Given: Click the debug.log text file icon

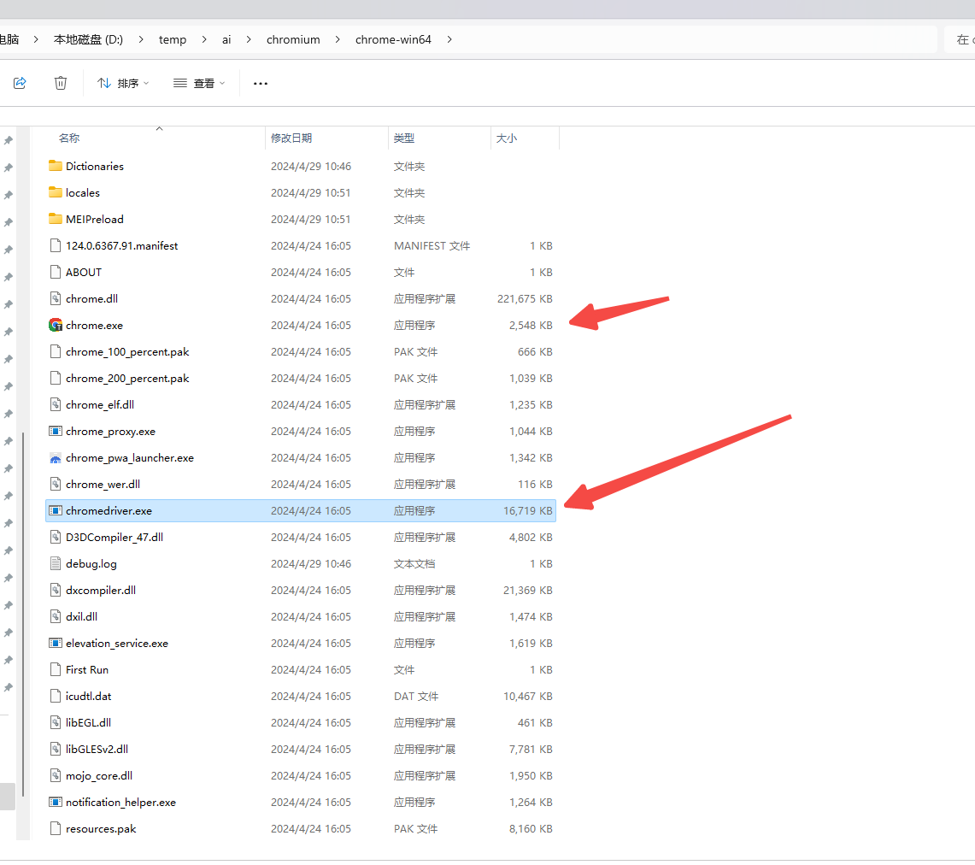Looking at the screenshot, I should click(x=56, y=563).
